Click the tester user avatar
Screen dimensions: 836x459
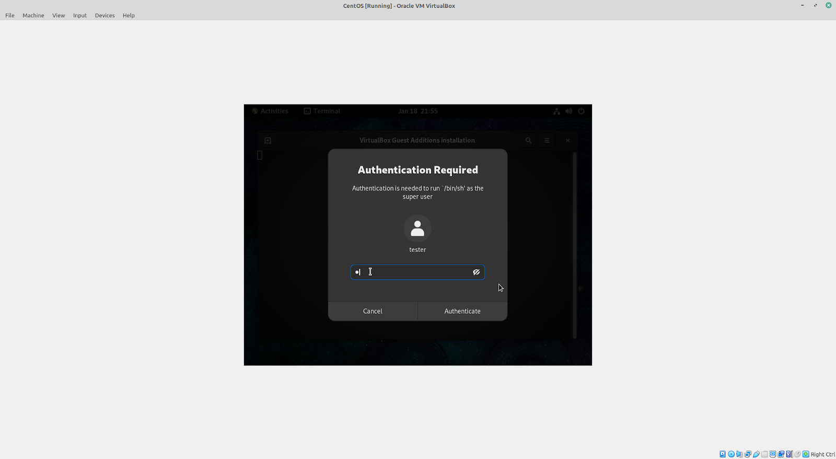coord(417,228)
